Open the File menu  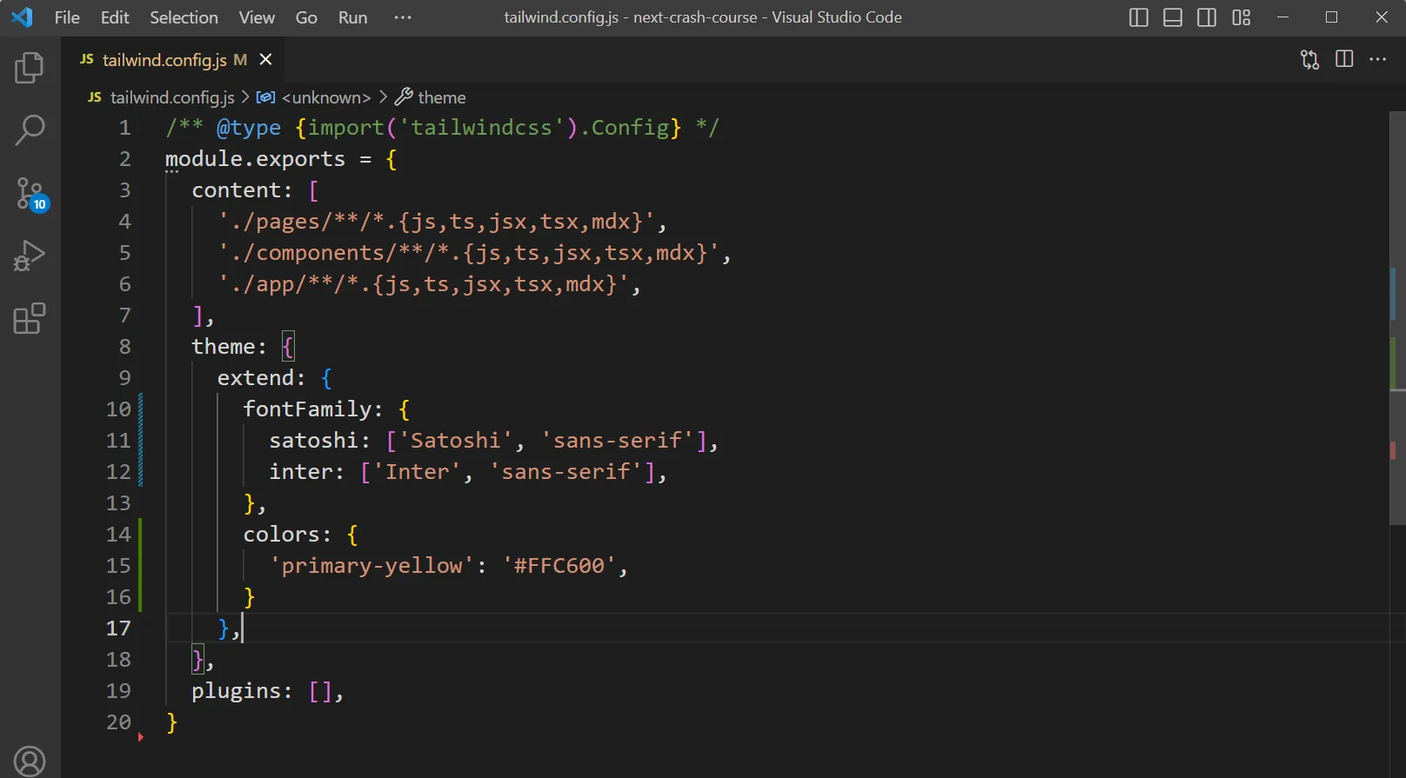[x=67, y=17]
